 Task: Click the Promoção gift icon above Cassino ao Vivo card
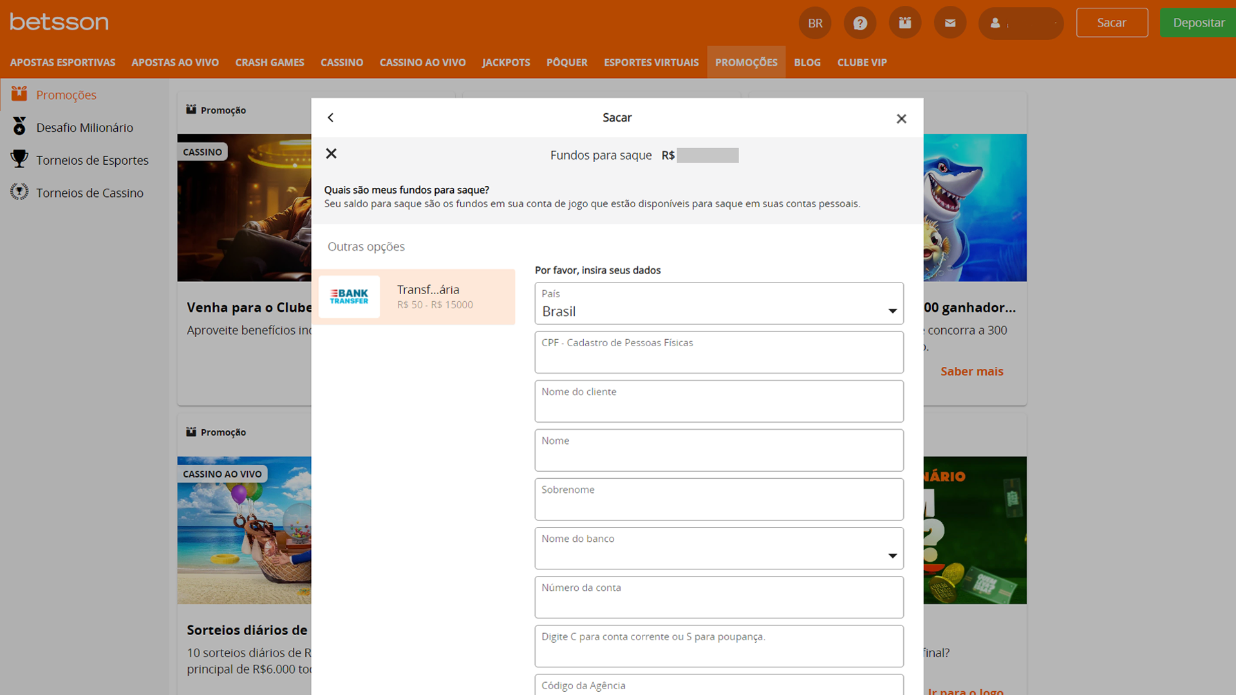tap(191, 432)
